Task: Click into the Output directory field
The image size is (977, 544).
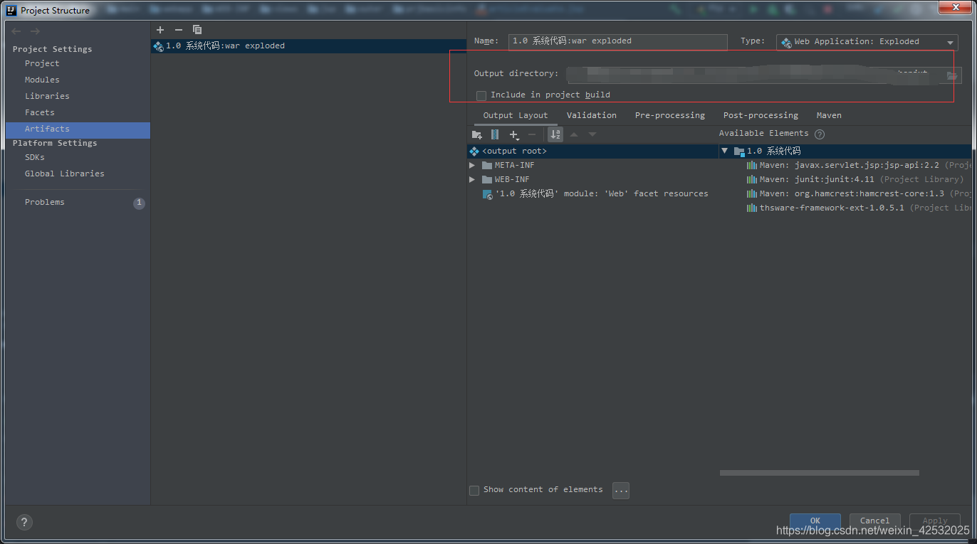Action: pyautogui.click(x=755, y=75)
